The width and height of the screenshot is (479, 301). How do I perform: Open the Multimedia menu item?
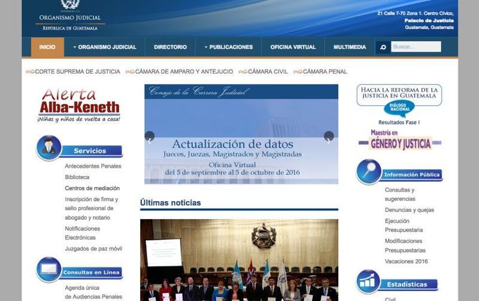[350, 47]
